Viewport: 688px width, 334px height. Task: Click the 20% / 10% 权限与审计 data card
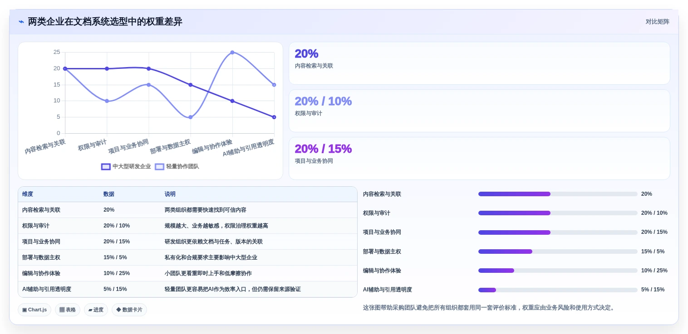pyautogui.click(x=479, y=111)
